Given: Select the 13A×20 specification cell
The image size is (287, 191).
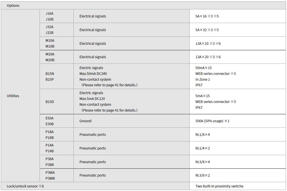Looking at the screenshot, I should (238, 57).
